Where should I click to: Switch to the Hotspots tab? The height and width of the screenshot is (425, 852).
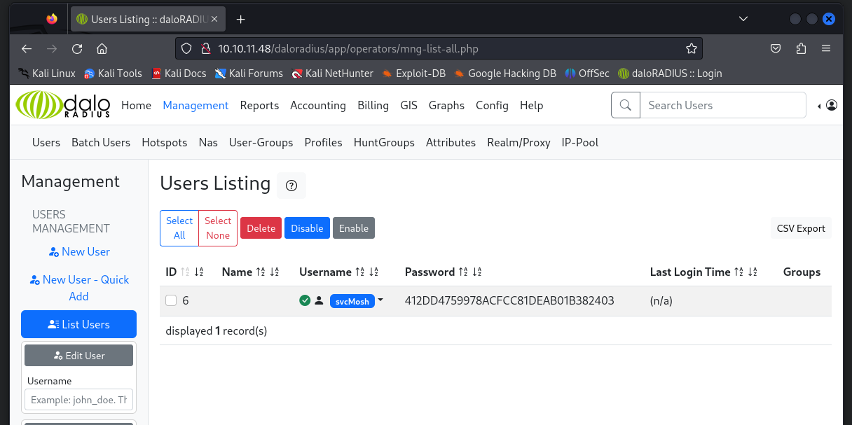click(x=164, y=142)
